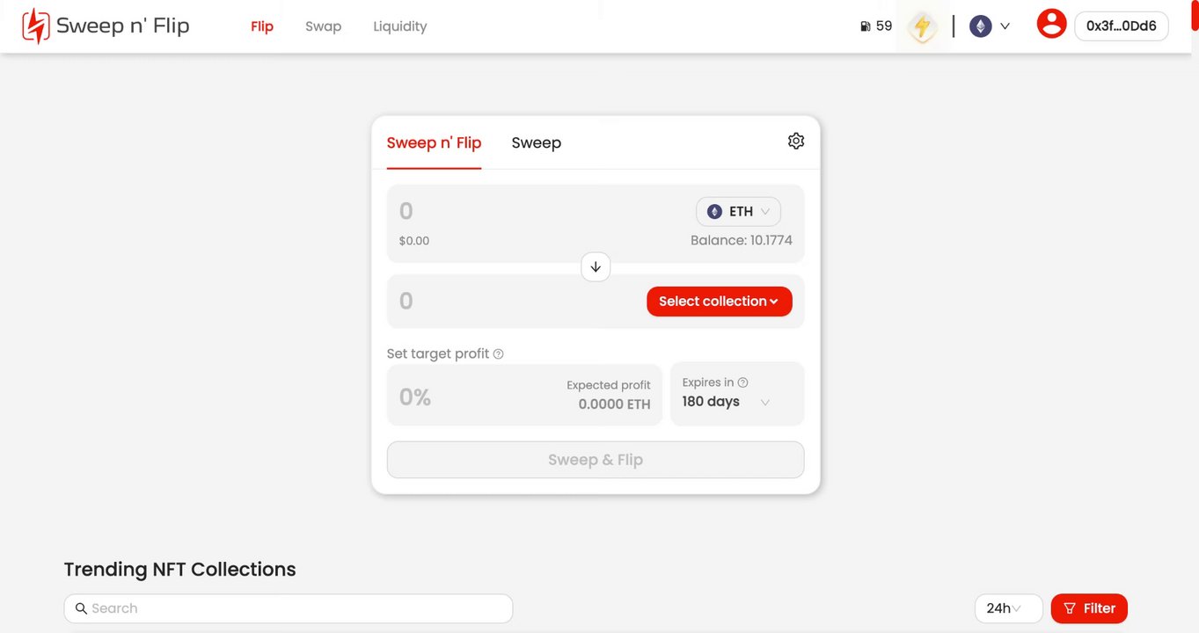The height and width of the screenshot is (633, 1199).
Task: Click the red user profile avatar
Action: [x=1051, y=25]
